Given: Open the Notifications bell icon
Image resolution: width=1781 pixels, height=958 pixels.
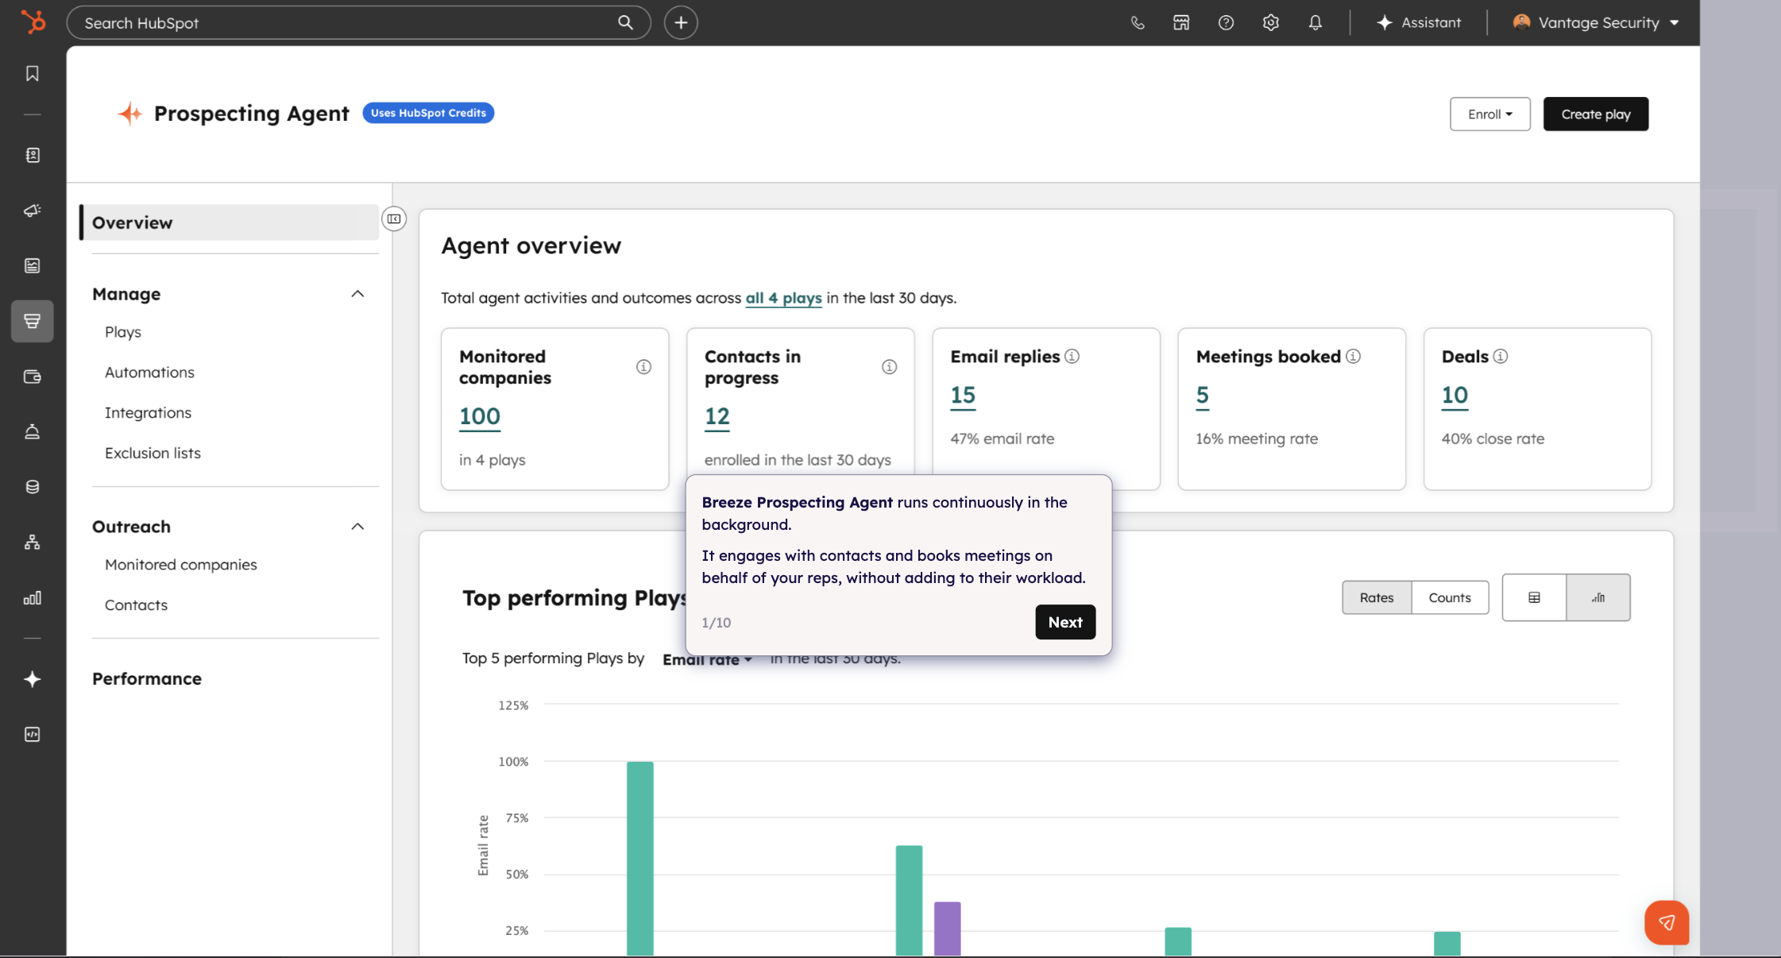Looking at the screenshot, I should (x=1315, y=22).
